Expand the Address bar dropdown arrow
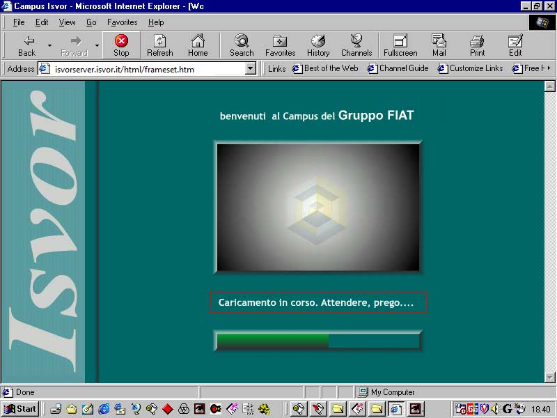 [251, 68]
